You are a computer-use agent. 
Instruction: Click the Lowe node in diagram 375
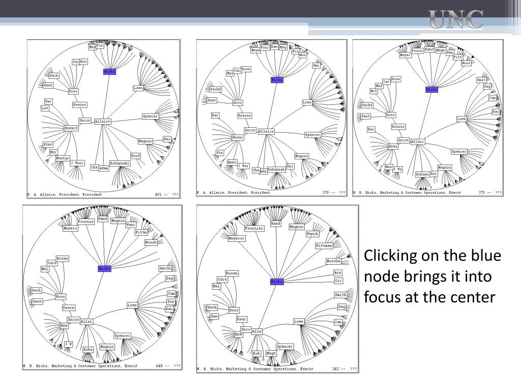coord(461,119)
